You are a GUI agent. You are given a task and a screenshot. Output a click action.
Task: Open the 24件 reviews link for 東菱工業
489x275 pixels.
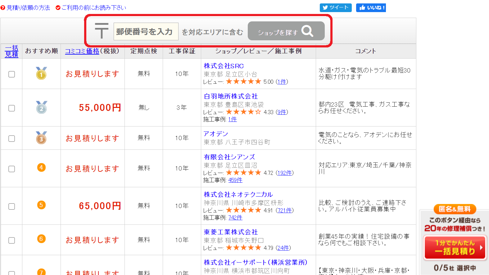[283, 248]
